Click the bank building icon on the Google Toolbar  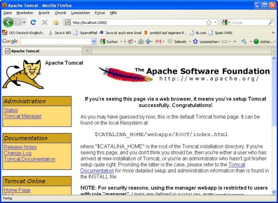click(x=141, y=41)
